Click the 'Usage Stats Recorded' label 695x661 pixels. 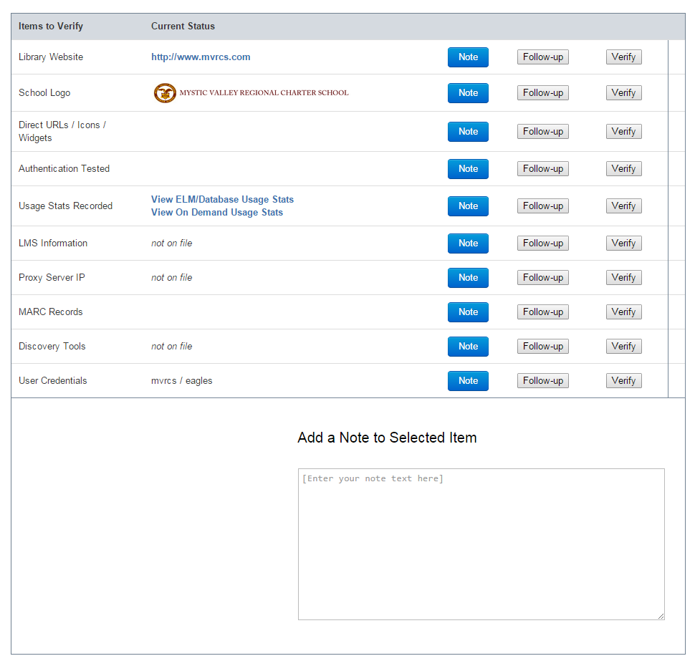click(x=66, y=206)
